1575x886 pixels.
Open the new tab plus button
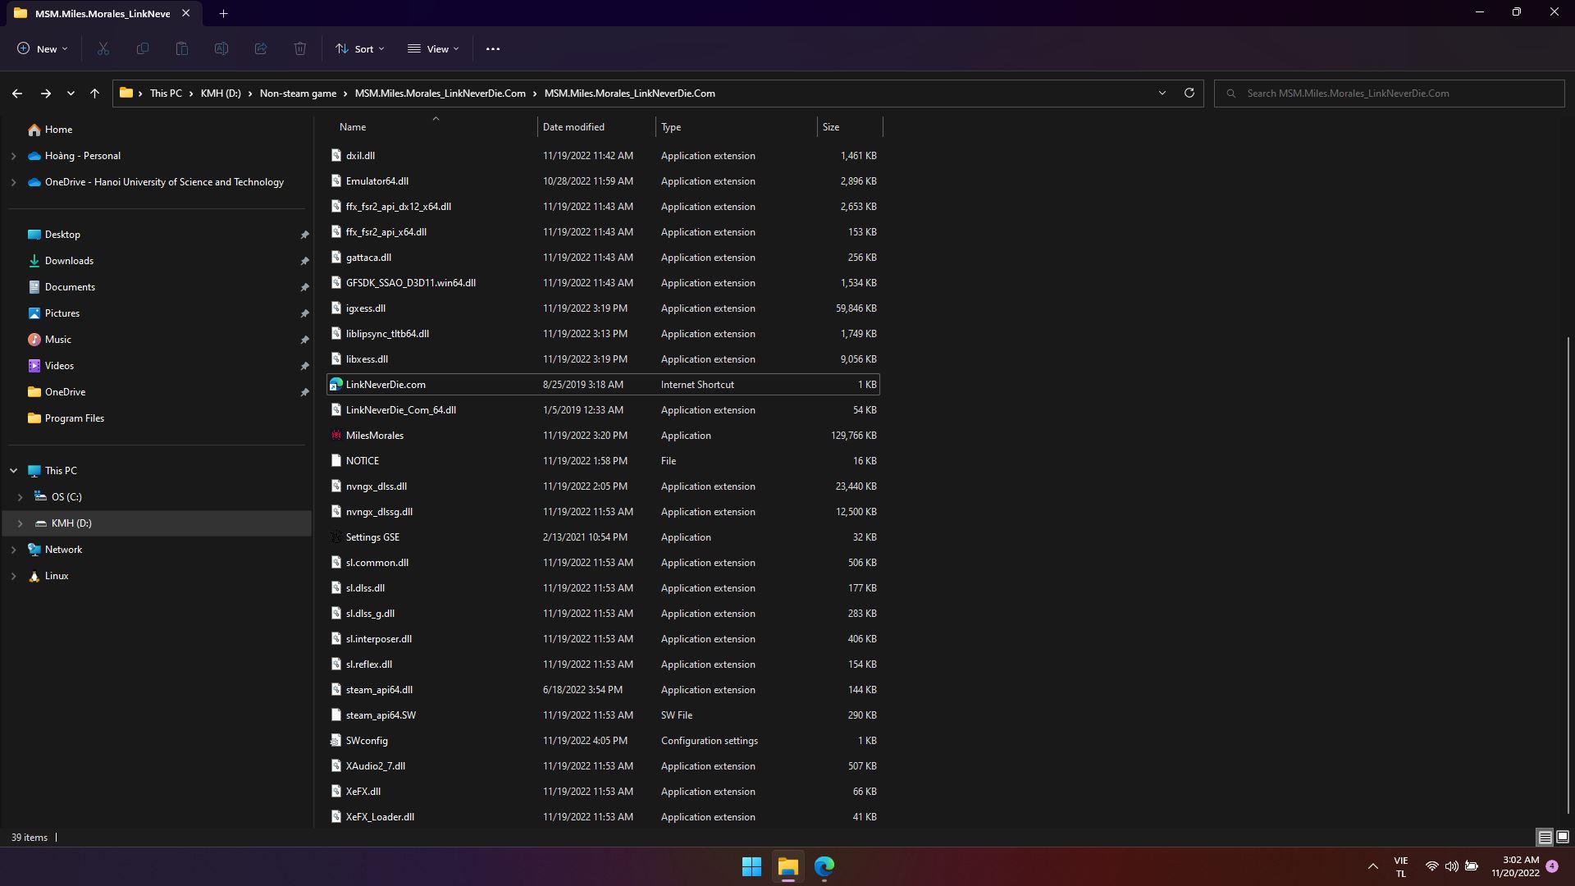pyautogui.click(x=223, y=13)
